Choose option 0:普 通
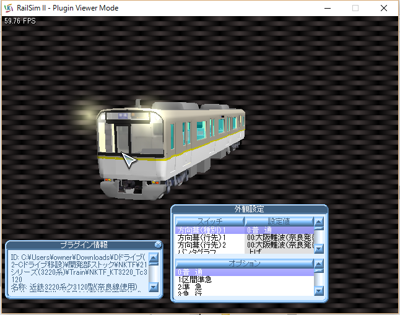 [245, 272]
